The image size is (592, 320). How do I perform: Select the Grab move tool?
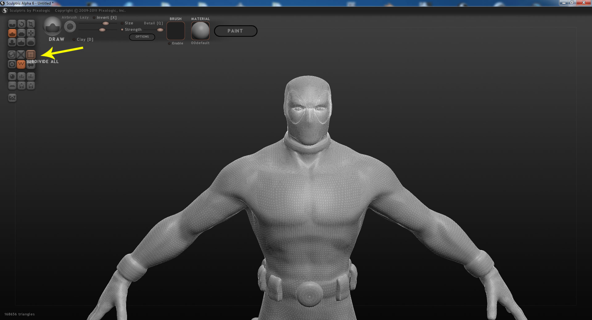(31, 33)
